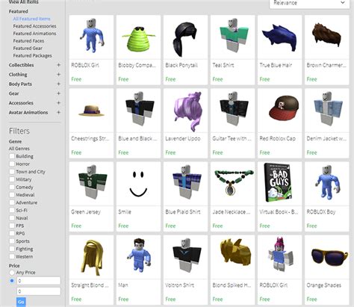
Task: Open Featured Animations category
Action: [x=34, y=34]
